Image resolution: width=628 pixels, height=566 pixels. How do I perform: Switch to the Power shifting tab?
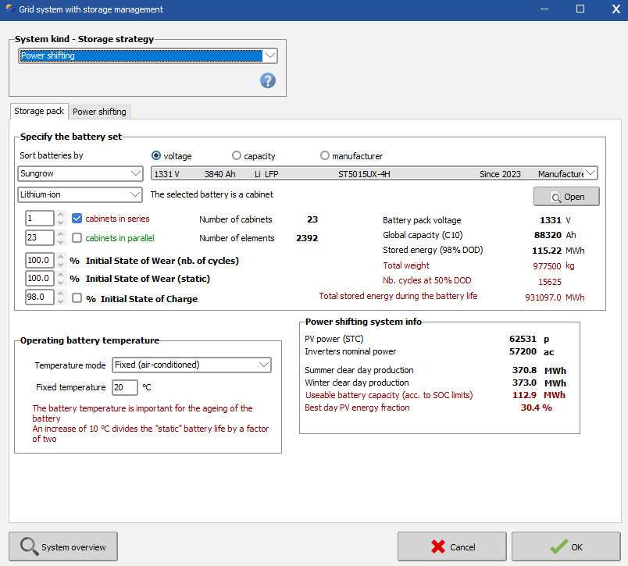(99, 112)
